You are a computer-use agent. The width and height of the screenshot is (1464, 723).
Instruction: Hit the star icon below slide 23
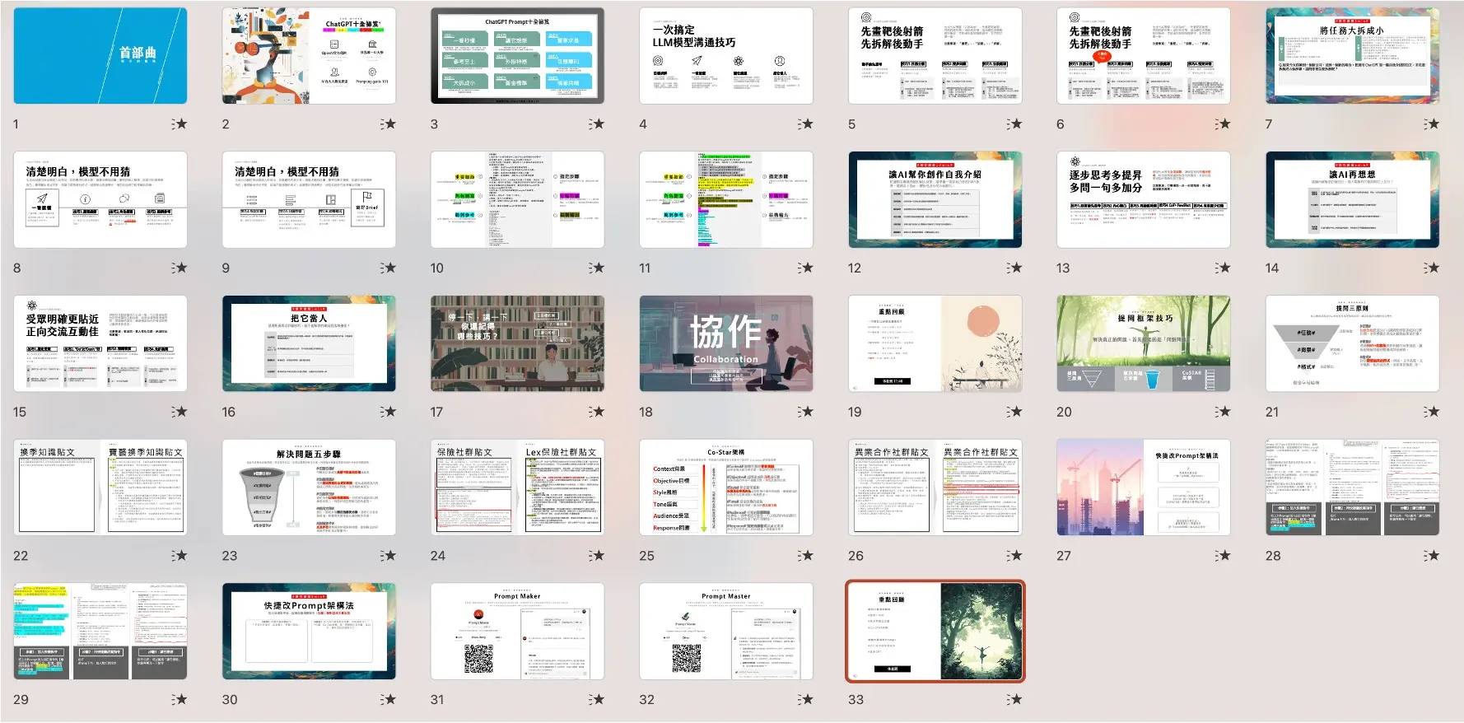pyautogui.click(x=389, y=556)
